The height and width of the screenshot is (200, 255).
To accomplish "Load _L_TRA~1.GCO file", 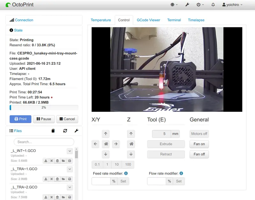I will tap(63, 179).
